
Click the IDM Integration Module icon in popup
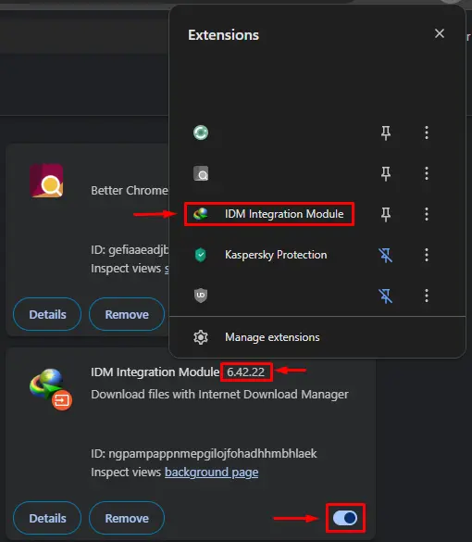click(201, 214)
